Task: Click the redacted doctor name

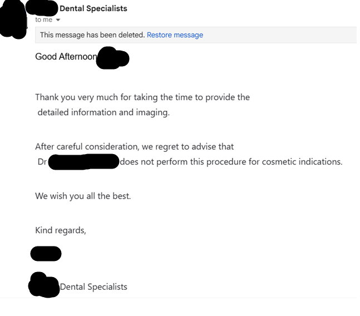Action: pyautogui.click(x=83, y=162)
